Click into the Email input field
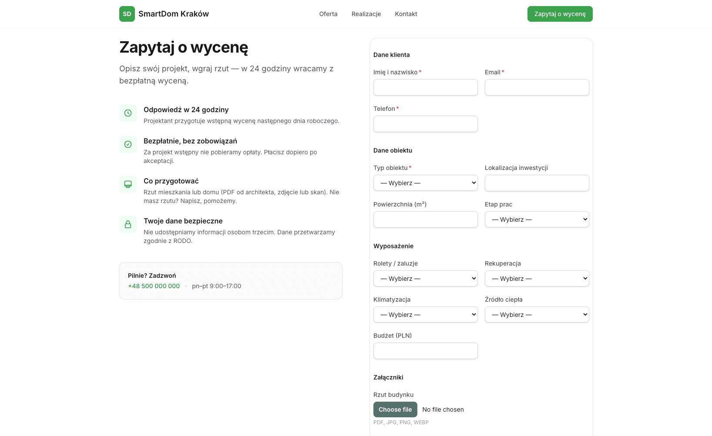This screenshot has height=436, width=712. [x=537, y=87]
